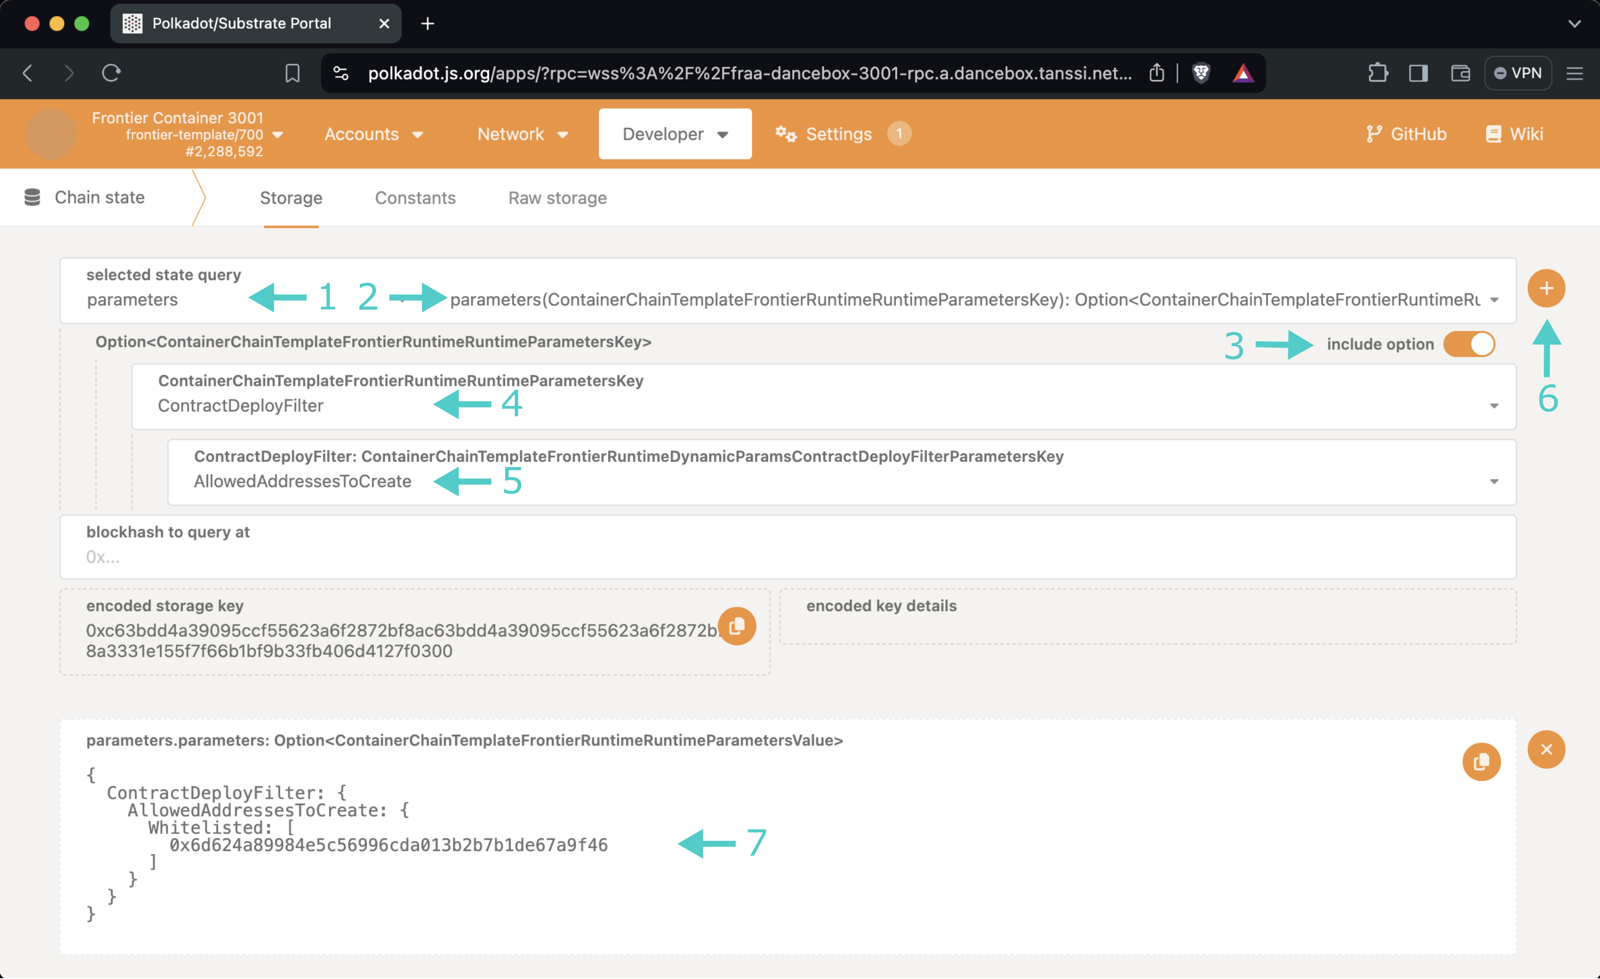Image resolution: width=1600 pixels, height=979 pixels.
Task: Click the chain logo circle
Action: [50, 134]
